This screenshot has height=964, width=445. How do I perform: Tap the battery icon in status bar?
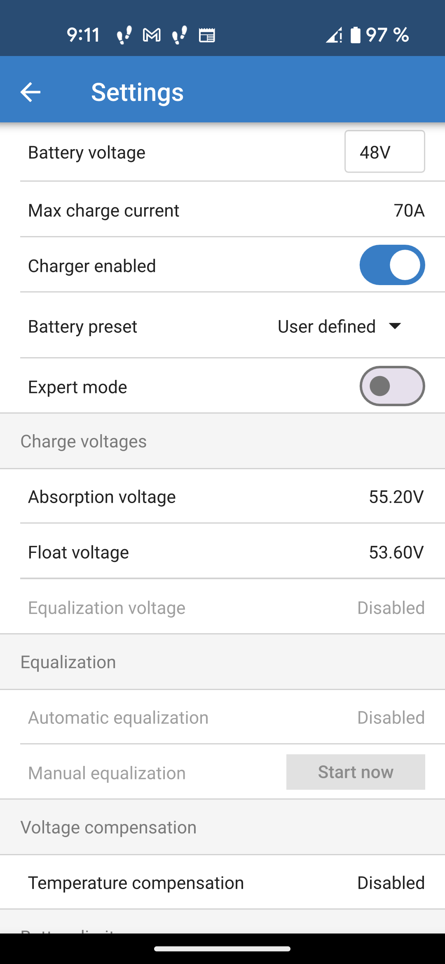(355, 35)
